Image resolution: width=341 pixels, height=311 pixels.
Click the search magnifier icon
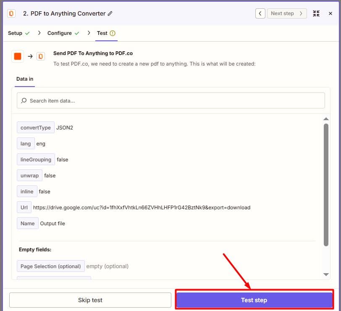pyautogui.click(x=24, y=100)
